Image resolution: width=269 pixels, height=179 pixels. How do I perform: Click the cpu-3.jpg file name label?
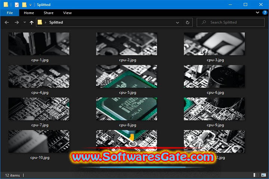coord(215,60)
